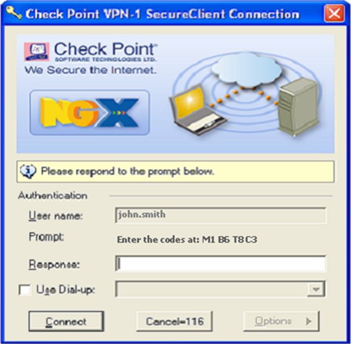
Task: Enable the Use Dial-up checkbox
Action: click(x=24, y=290)
